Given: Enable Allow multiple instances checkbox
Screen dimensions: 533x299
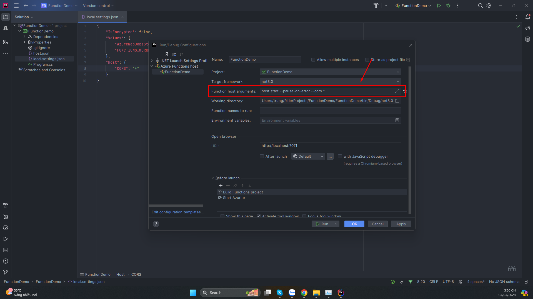Looking at the screenshot, I should pyautogui.click(x=313, y=60).
